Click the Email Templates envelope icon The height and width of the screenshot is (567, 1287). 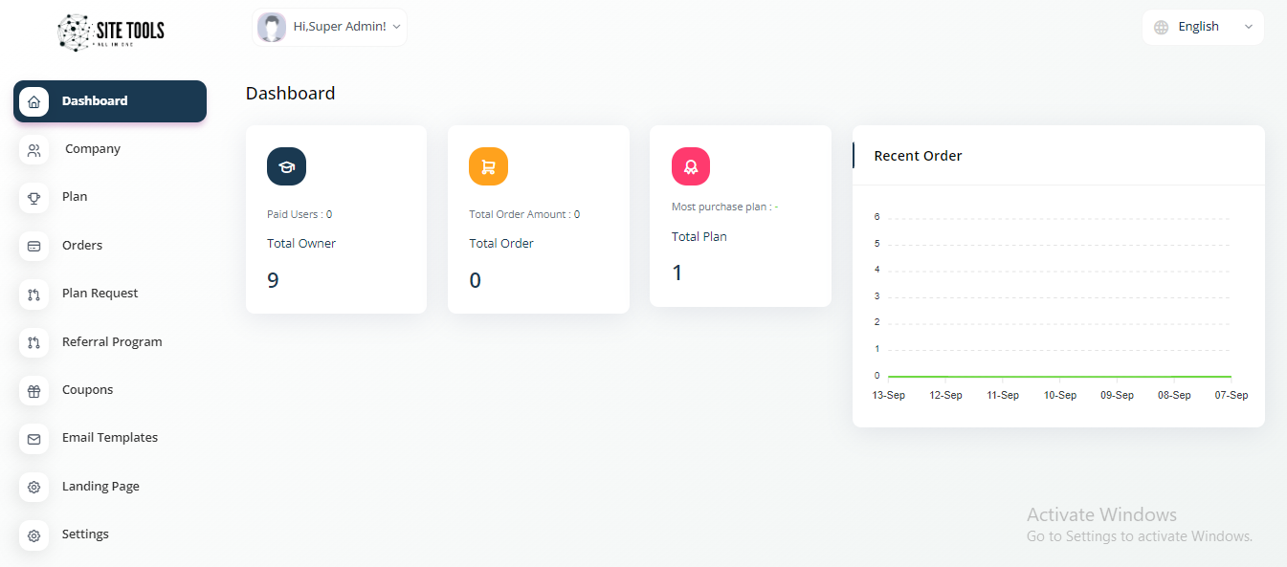point(34,439)
